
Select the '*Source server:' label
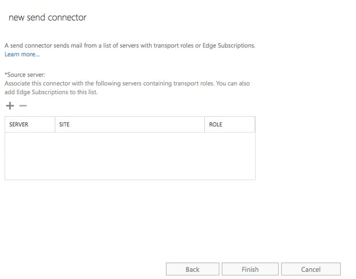click(25, 75)
